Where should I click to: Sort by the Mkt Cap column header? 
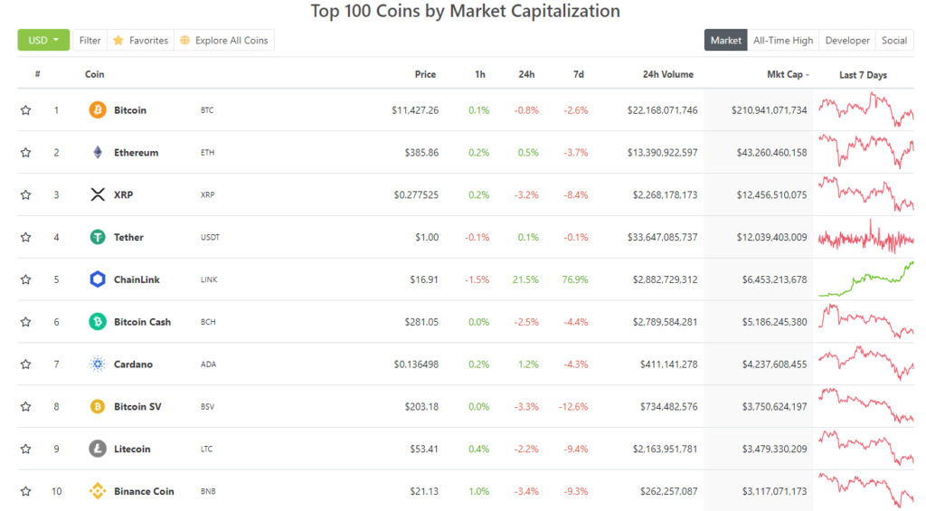[783, 75]
